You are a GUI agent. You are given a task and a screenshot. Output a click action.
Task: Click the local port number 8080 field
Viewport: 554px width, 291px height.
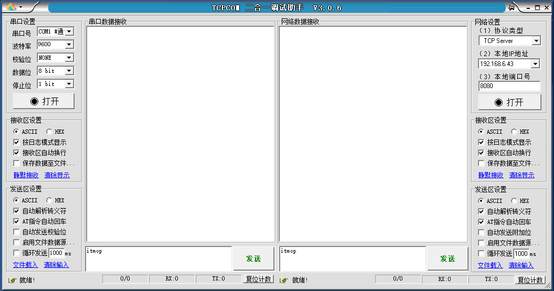tap(509, 86)
